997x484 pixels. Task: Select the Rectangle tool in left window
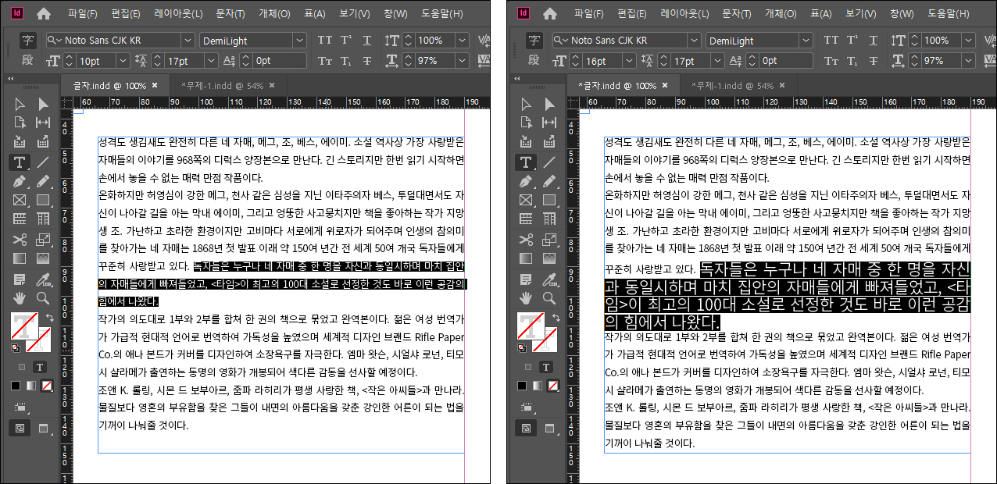click(43, 201)
